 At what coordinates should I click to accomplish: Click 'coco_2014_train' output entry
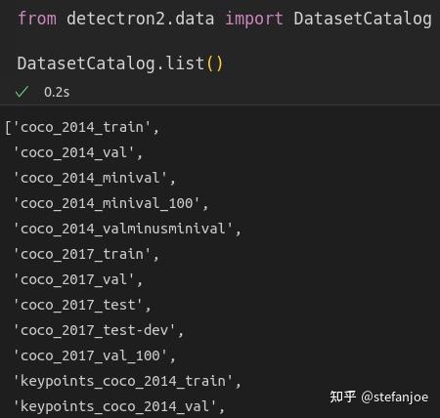[x=82, y=127]
